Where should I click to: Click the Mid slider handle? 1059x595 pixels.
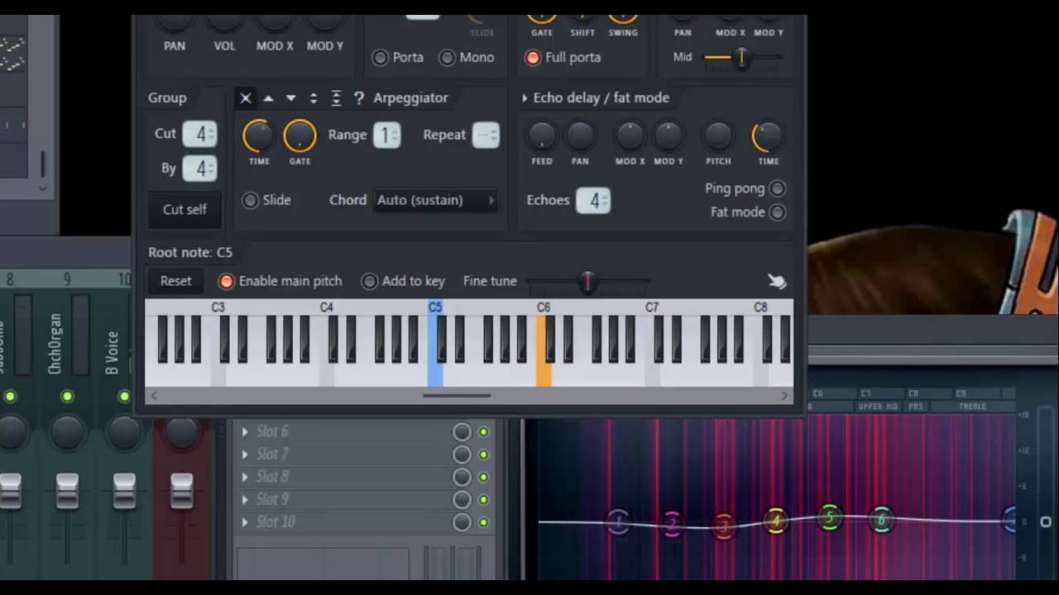coord(741,58)
